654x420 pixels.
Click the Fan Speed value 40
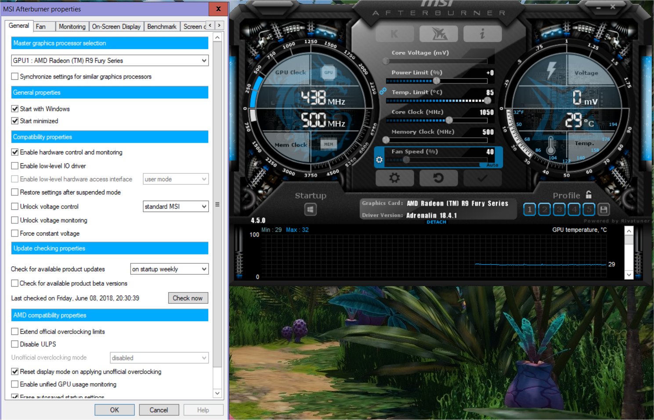point(490,152)
